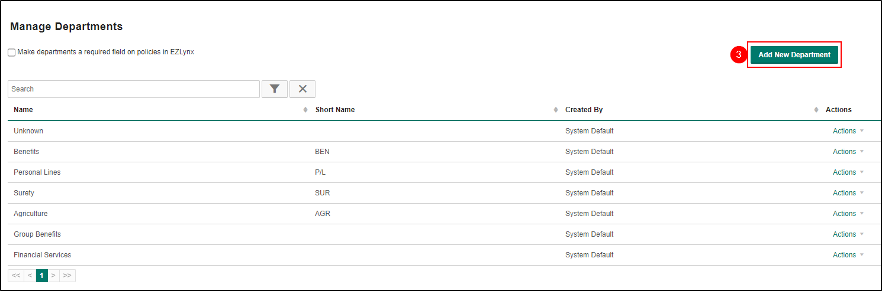Viewport: 882px width, 291px height.
Task: Clear search with the X icon
Action: (x=302, y=89)
